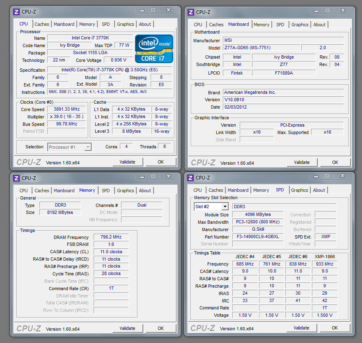Click the CPU-Z footer logo in the Motherboard window

[x=203, y=163]
